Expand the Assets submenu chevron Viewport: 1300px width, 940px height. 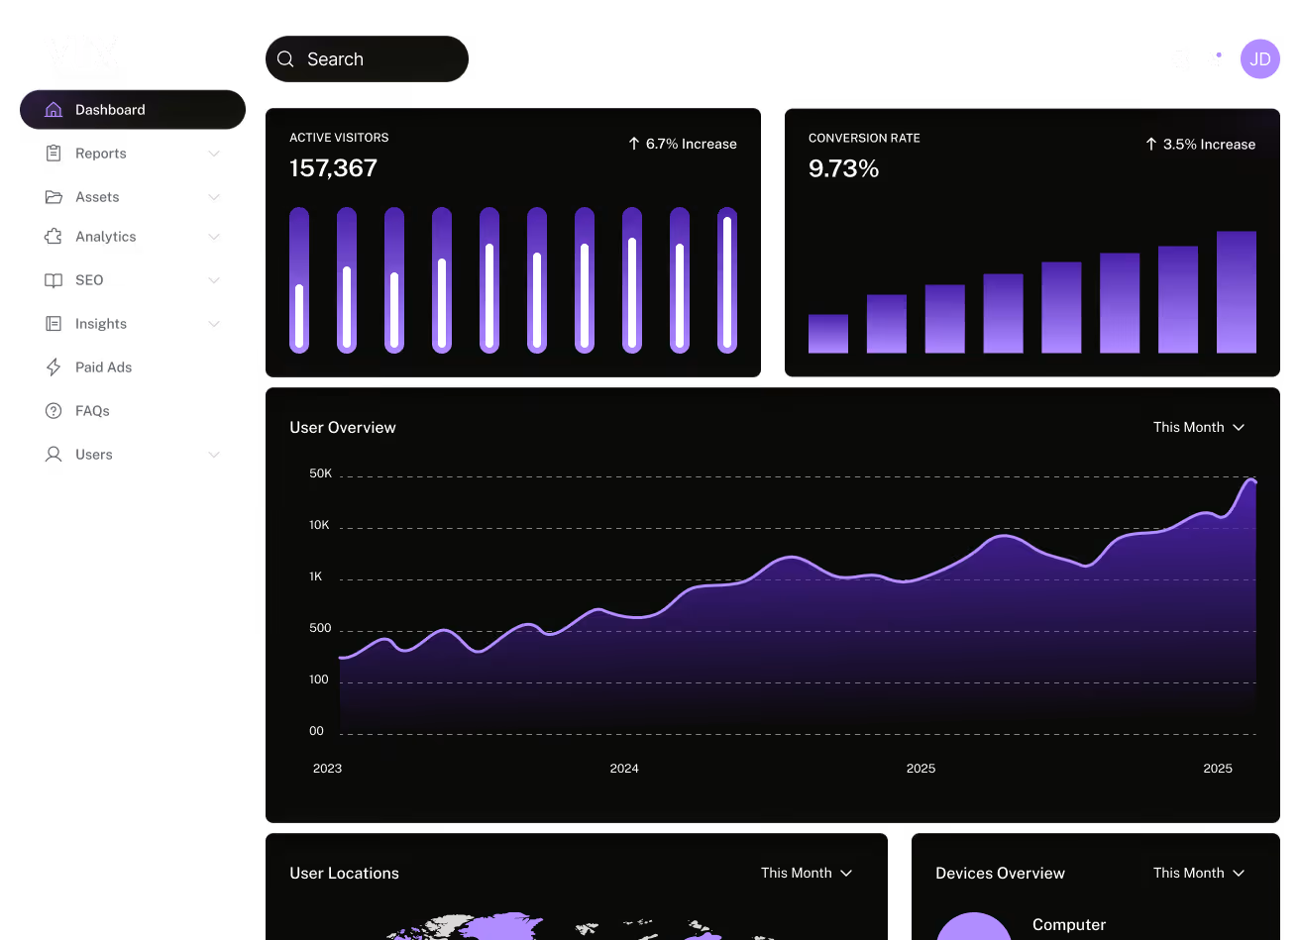point(214,197)
